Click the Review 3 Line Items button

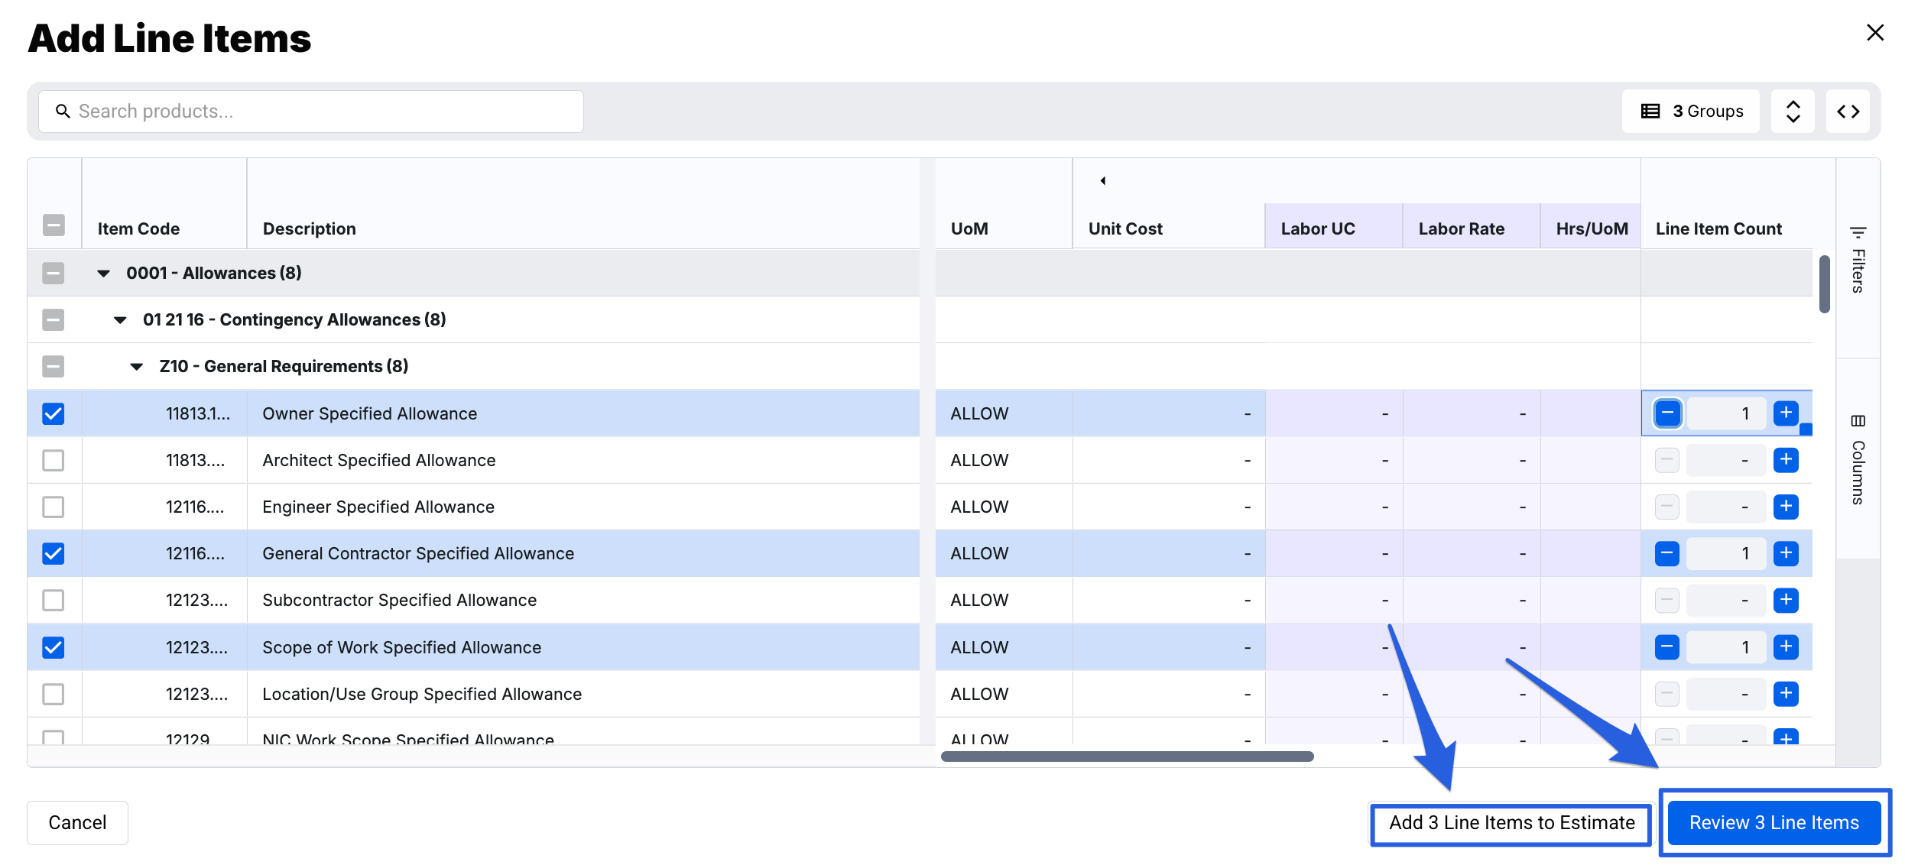(1774, 823)
